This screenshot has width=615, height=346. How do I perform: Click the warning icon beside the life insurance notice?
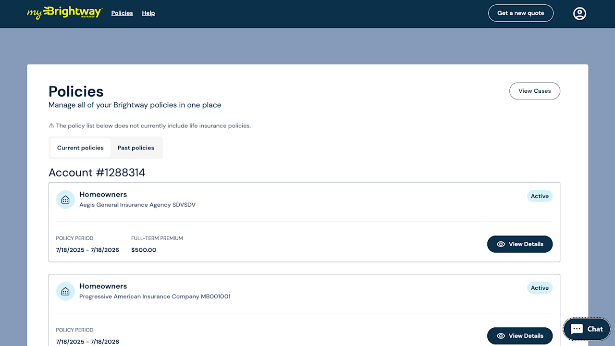click(51, 126)
